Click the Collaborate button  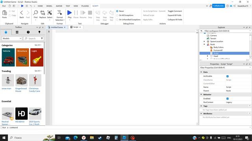coord(219,6)
